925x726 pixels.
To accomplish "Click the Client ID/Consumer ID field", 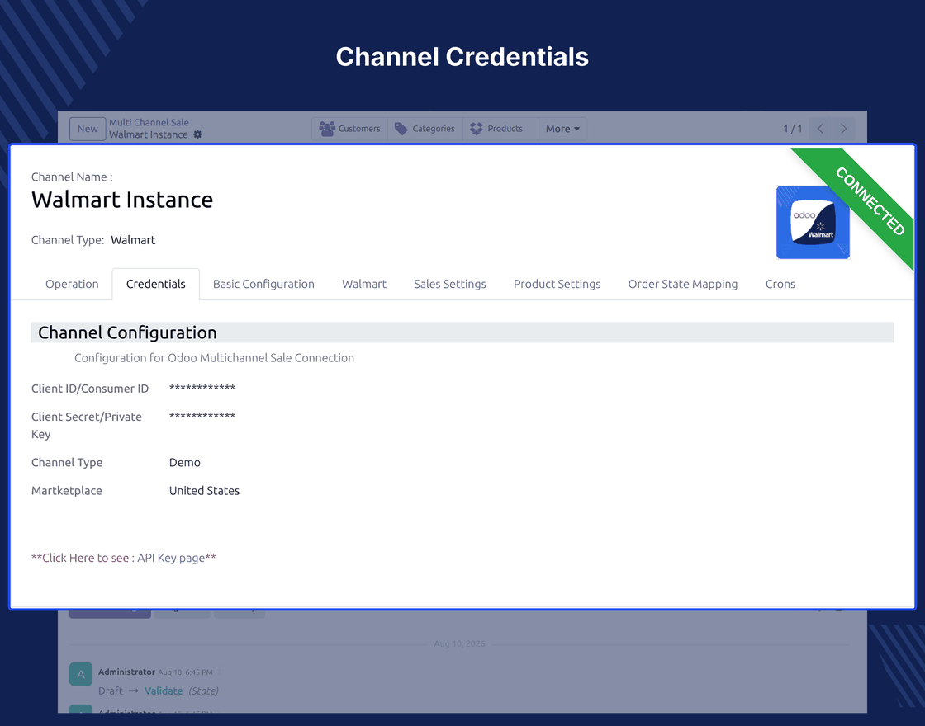I will click(x=202, y=388).
